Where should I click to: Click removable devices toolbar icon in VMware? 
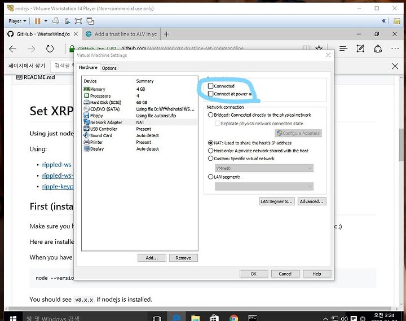click(x=67, y=21)
